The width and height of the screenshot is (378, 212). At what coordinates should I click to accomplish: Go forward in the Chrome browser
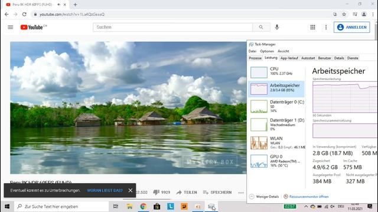15,14
